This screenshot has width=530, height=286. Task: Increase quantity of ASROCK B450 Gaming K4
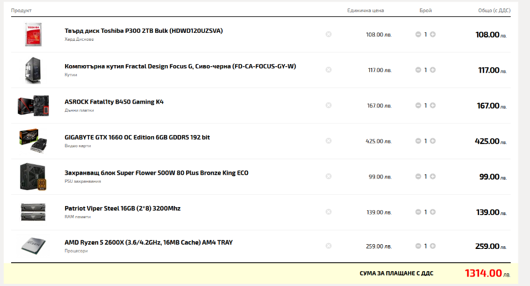(x=432, y=105)
